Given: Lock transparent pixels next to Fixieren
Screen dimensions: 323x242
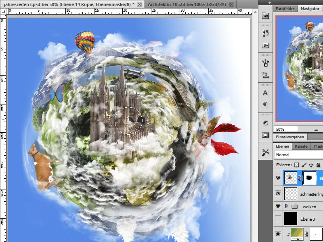Looking at the screenshot, I should [296, 165].
